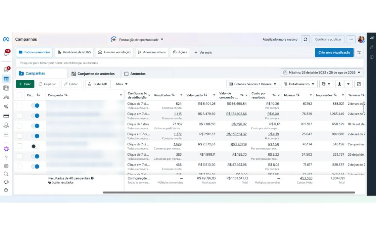Image resolution: width=376 pixels, height=235 pixels.
Task: Open the Resultados column dropdown arrow
Action: 181,95
